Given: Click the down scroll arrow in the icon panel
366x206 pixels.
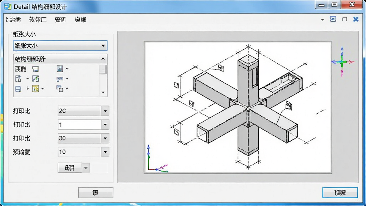Looking at the screenshot, I should [103, 93].
